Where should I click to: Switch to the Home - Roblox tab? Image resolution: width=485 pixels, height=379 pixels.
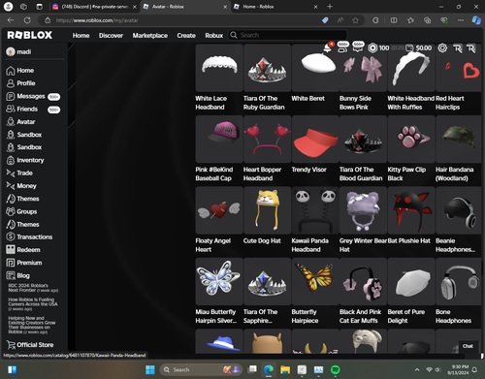pyautogui.click(x=275, y=7)
